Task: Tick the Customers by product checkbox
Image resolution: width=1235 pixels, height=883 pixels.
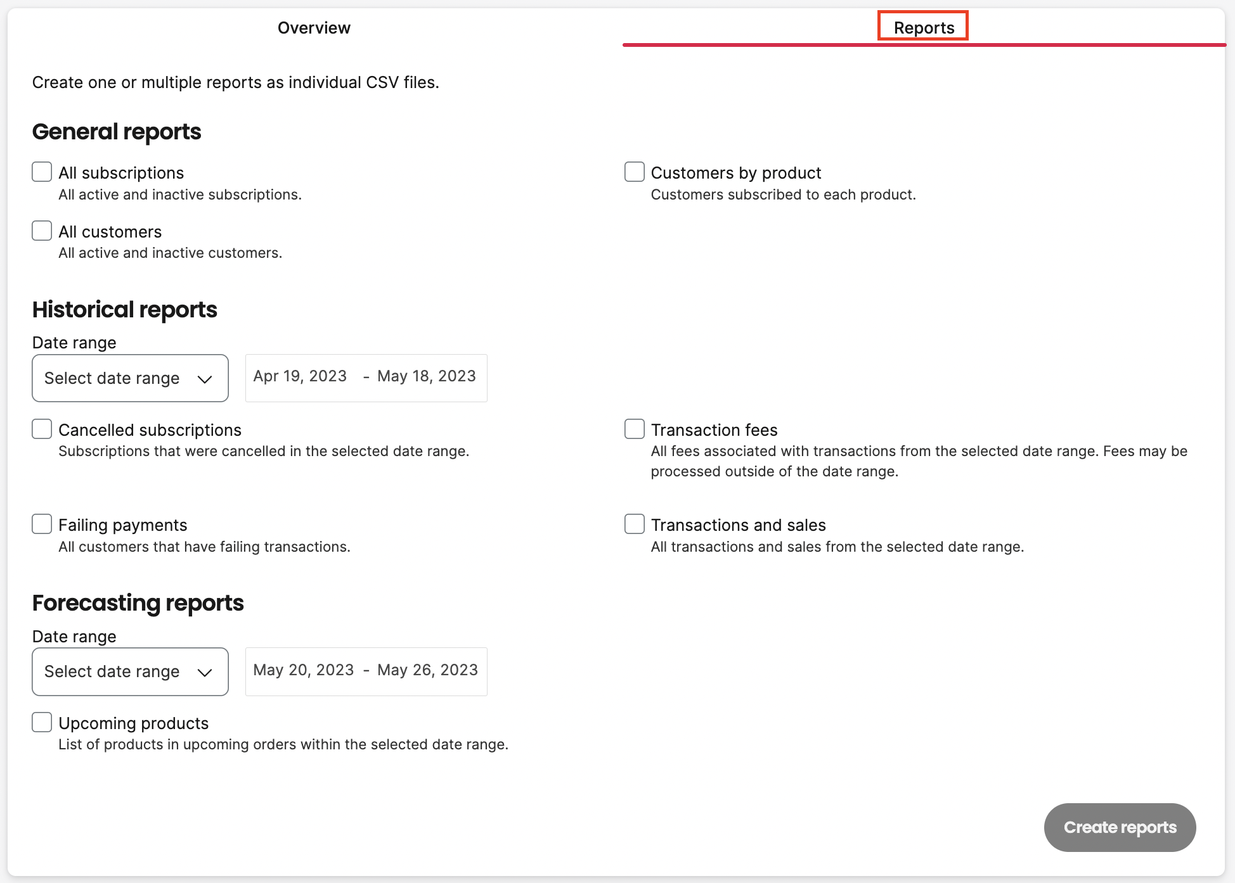Action: 635,172
